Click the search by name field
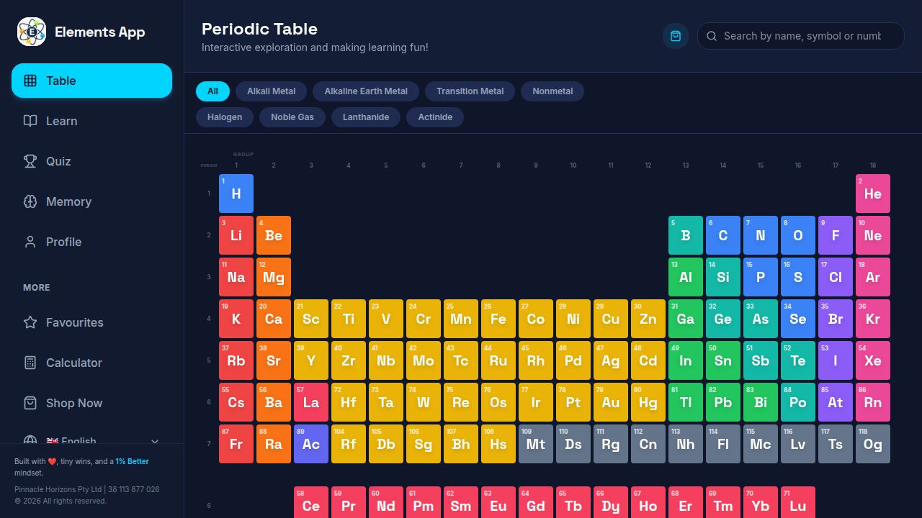This screenshot has height=518, width=922. (801, 36)
